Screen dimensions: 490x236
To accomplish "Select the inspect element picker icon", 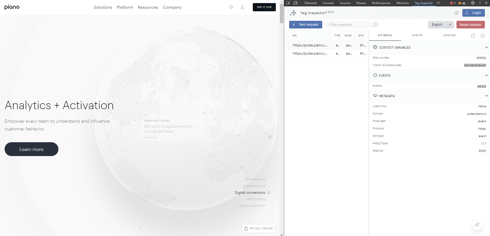I will 288,3.
